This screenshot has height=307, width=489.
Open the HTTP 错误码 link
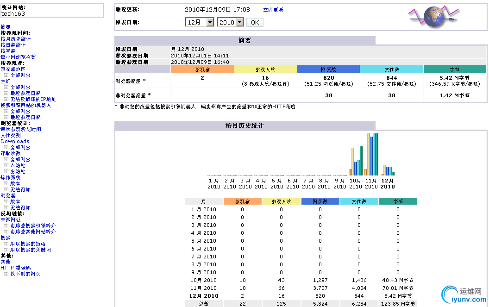tap(16, 268)
